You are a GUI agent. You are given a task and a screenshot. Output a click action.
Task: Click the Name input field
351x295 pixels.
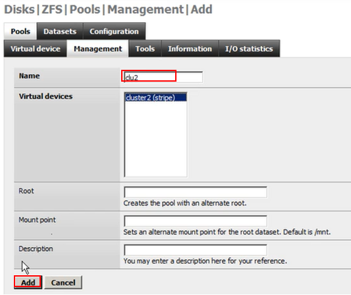pyautogui.click(x=163, y=77)
